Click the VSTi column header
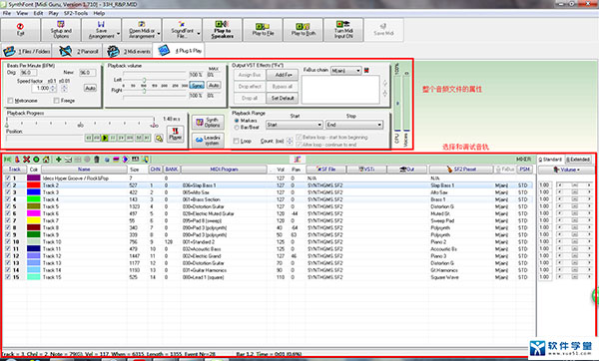This screenshot has height=361, width=599. click(366, 170)
